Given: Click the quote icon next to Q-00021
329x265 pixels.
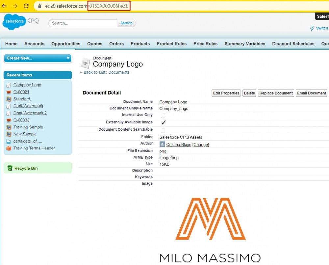Looking at the screenshot, I should (9, 92).
